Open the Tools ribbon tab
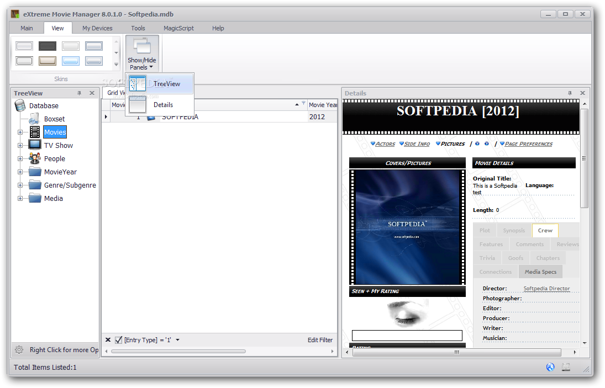The height and width of the screenshot is (388, 605). (x=138, y=28)
